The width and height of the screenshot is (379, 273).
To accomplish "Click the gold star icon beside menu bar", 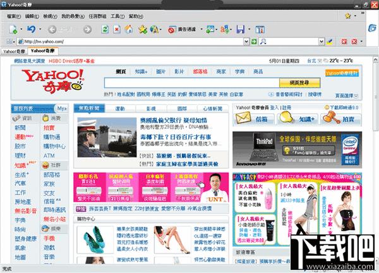I will point(348,16).
